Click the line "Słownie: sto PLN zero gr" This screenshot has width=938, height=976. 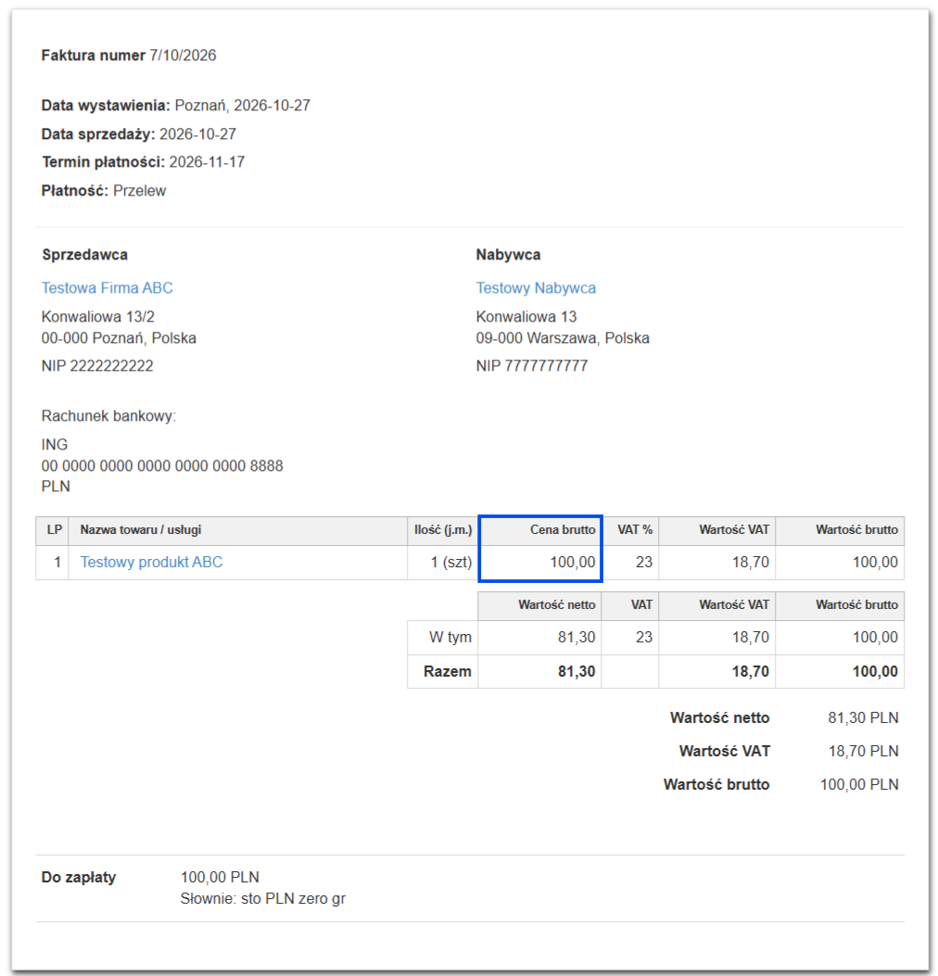point(262,899)
